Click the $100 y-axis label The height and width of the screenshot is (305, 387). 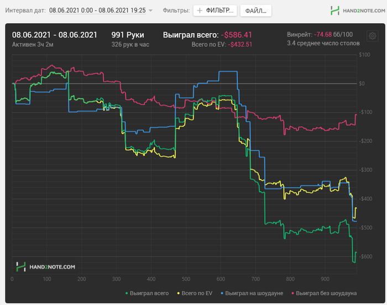click(x=364, y=55)
